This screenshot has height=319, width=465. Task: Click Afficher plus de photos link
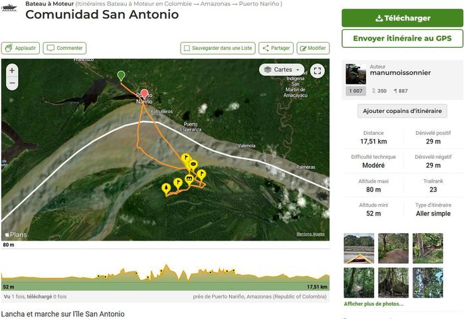373,304
